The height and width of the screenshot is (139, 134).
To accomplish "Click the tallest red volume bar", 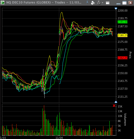I will (x=44, y=120).
